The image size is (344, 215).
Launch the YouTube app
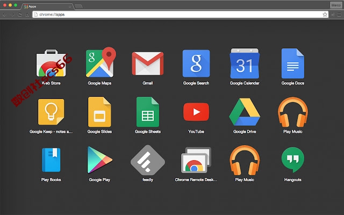(196, 112)
